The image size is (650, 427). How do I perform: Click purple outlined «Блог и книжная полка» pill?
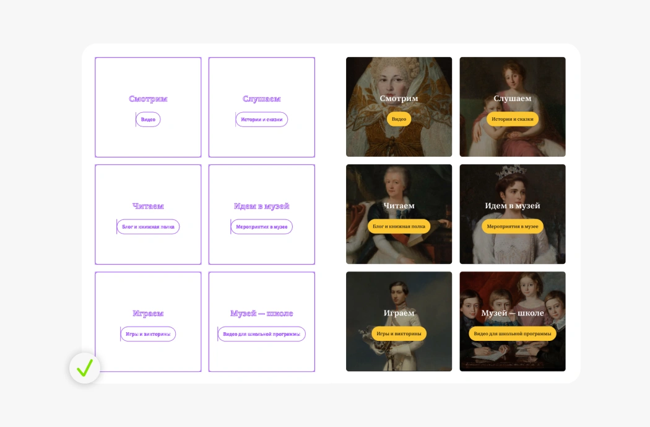click(148, 227)
